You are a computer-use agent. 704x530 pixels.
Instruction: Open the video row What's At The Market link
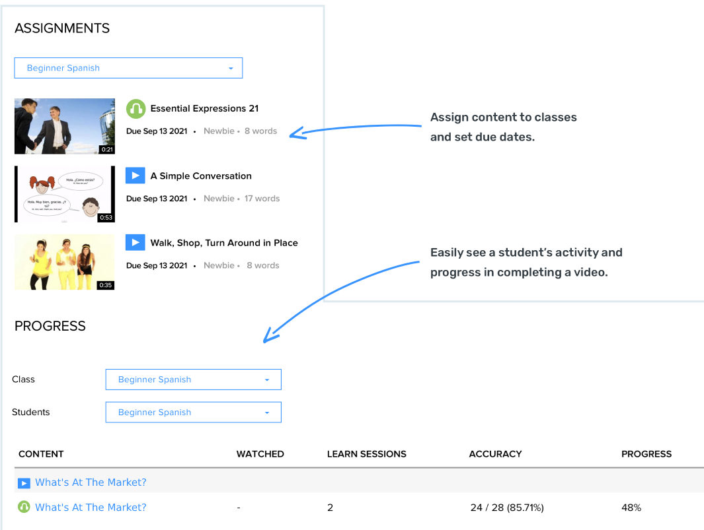point(91,482)
